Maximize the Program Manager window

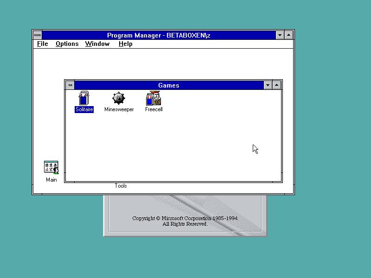pos(288,35)
